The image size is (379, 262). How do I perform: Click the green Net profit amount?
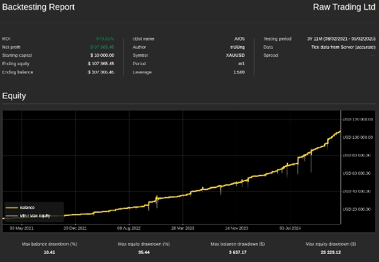pyautogui.click(x=102, y=47)
